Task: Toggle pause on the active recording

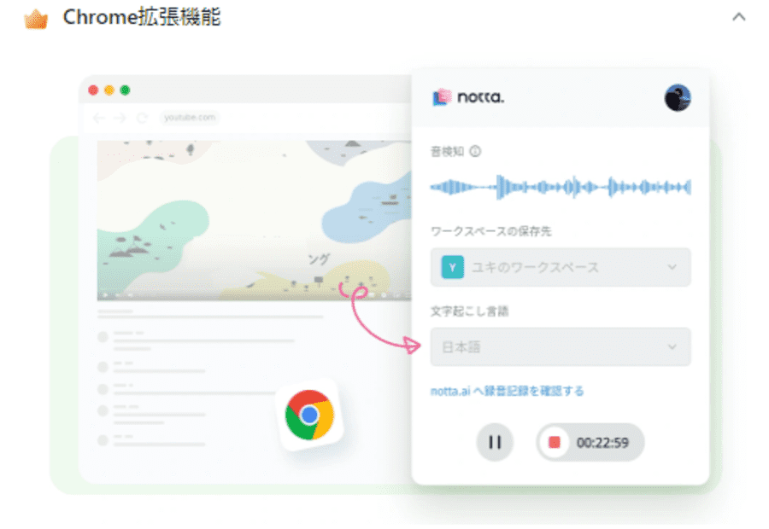Action: 494,442
